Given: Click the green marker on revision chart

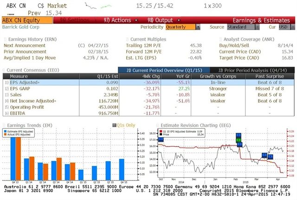Looking at the screenshot, I should pos(239,137).
